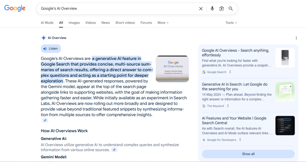
Task: Open the Tools dropdown
Action: click(x=231, y=23)
